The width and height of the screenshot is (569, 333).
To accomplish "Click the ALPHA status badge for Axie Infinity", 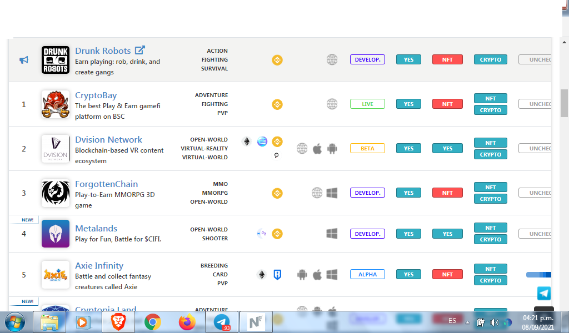I will click(x=368, y=274).
